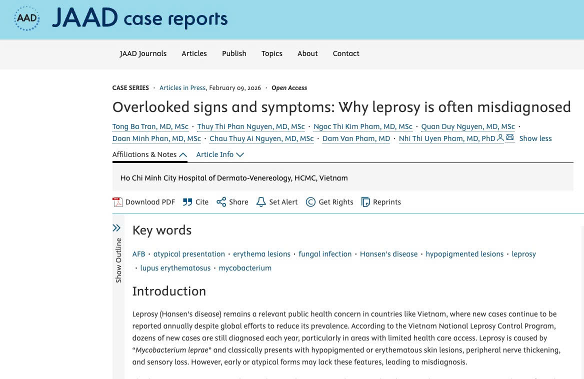Click the Download PDF icon
The height and width of the screenshot is (379, 584).
click(x=117, y=202)
